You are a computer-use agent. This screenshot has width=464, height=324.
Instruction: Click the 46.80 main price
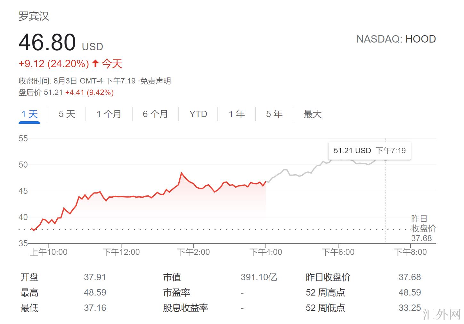point(47,42)
